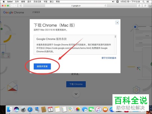Click the terms of service scrollbar
This screenshot has width=152, height=114.
115,37
